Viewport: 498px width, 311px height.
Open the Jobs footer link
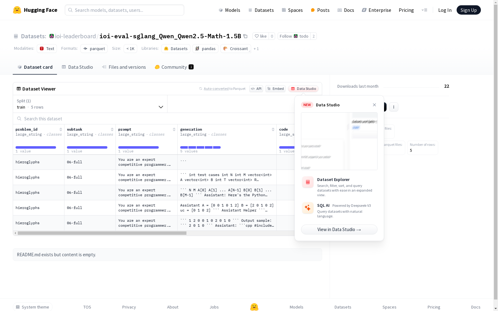(x=214, y=307)
